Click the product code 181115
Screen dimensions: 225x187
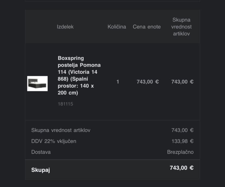click(x=65, y=104)
